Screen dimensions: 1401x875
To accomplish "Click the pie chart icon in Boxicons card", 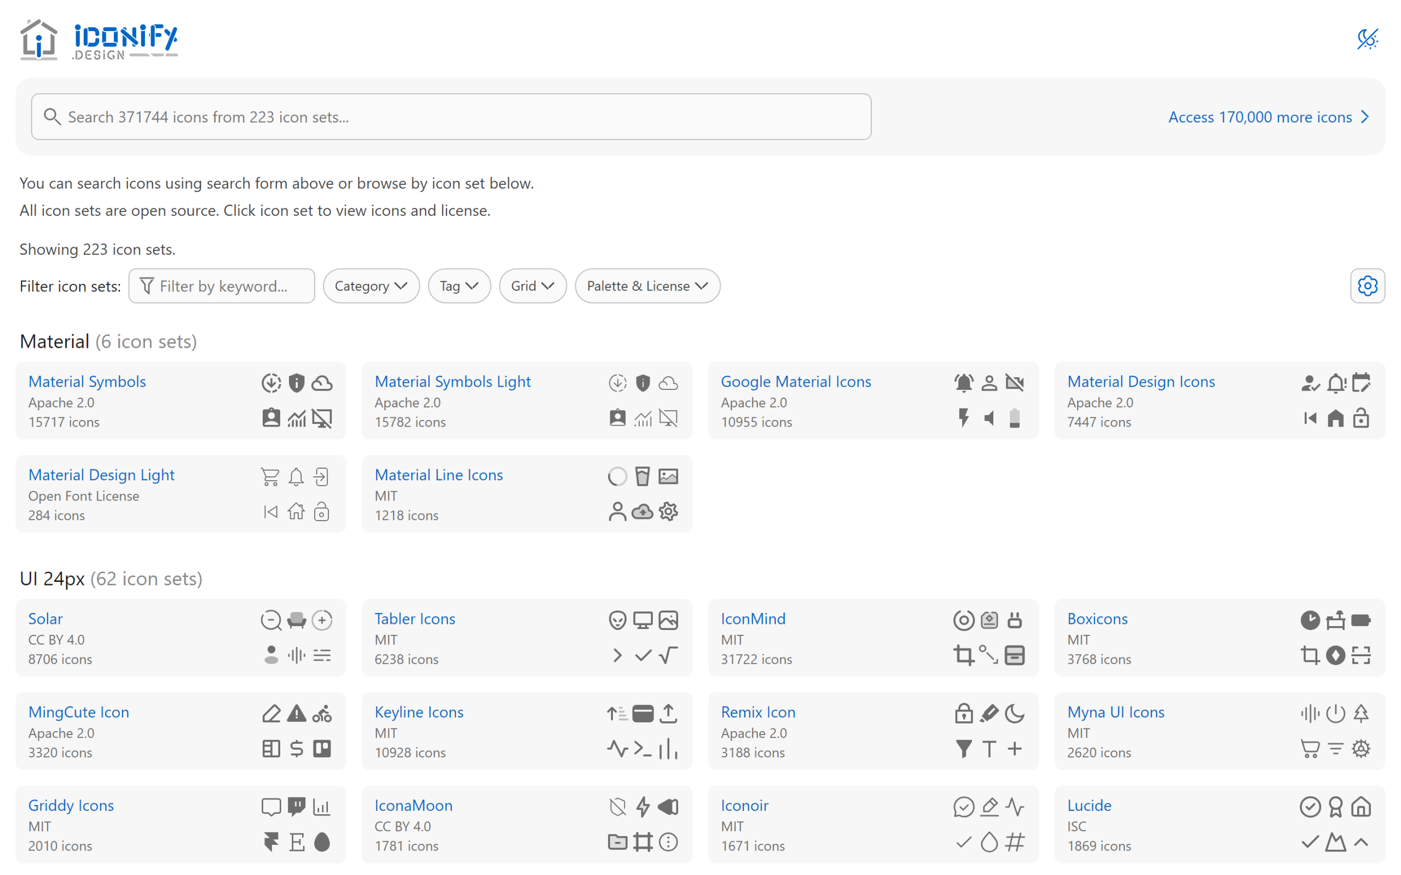I will 1310,620.
